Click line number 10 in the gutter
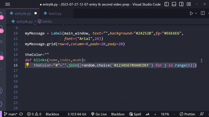This screenshot has width=209, height=117. click(x=16, y=33)
